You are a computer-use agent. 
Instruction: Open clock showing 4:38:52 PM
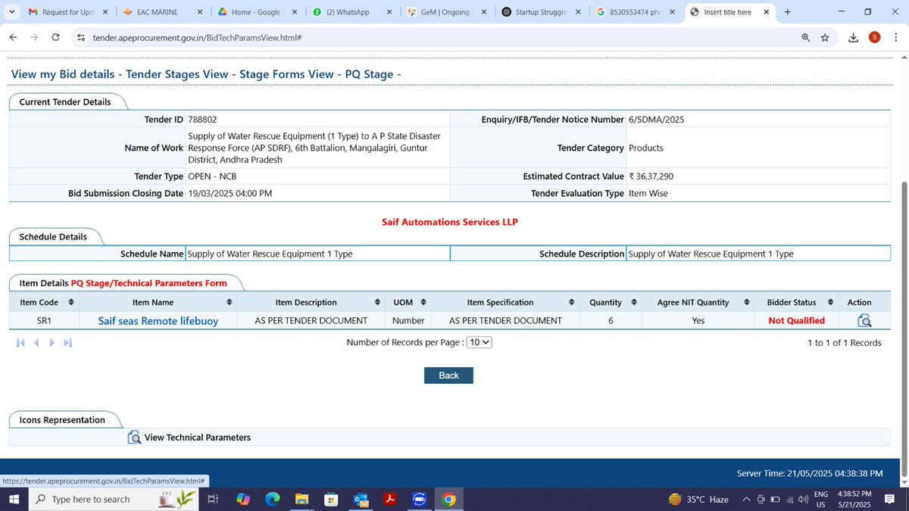point(854,494)
